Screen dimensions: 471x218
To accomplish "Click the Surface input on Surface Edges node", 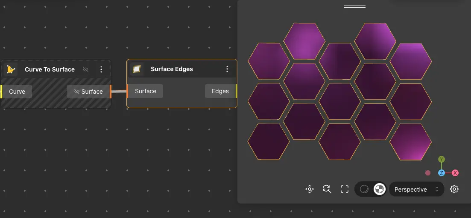I will click(x=145, y=91).
